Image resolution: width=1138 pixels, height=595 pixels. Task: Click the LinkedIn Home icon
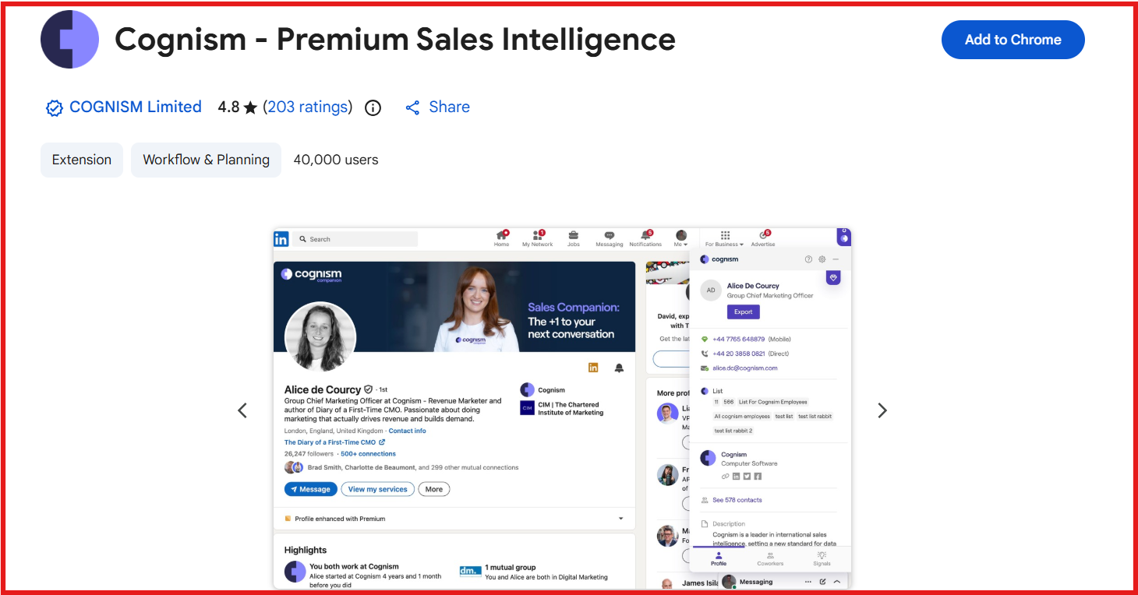pos(502,236)
